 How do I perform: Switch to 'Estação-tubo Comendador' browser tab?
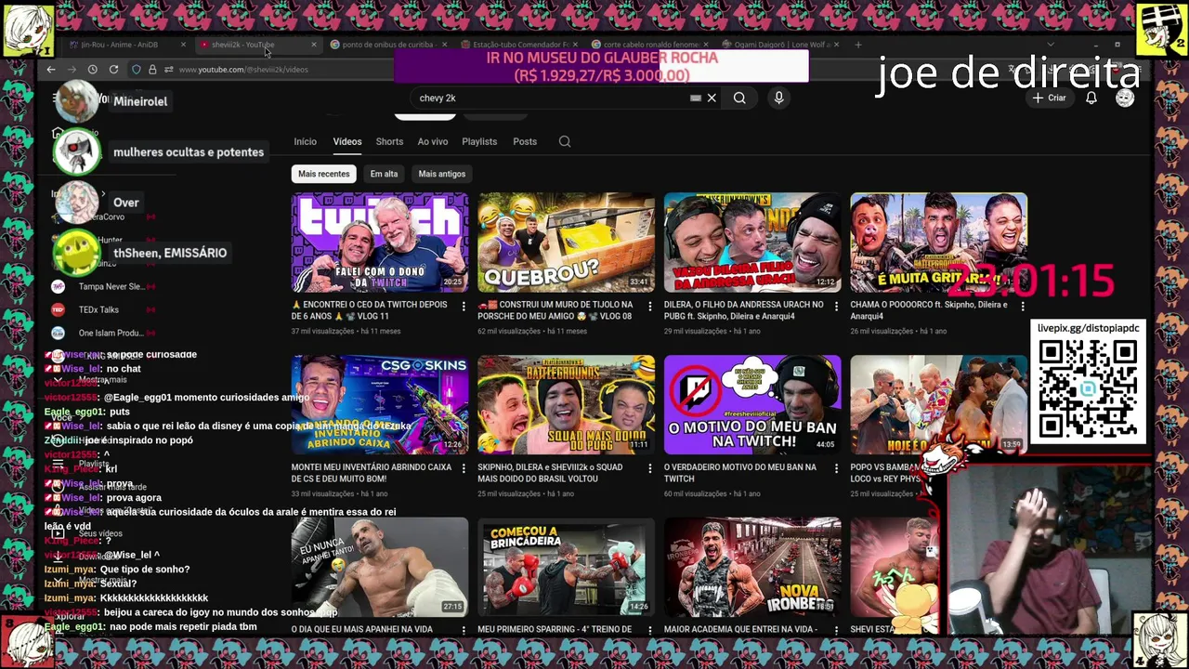[519, 45]
